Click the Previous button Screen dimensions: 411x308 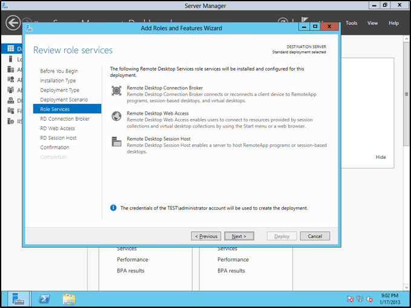(206, 236)
